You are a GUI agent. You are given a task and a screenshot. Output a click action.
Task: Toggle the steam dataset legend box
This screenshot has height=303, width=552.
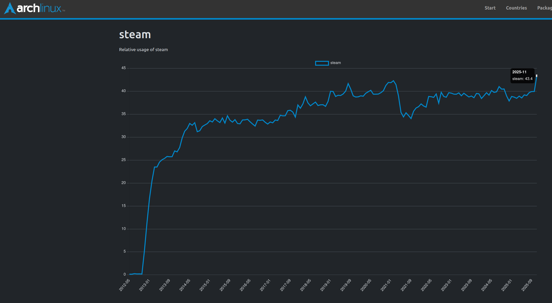click(322, 63)
